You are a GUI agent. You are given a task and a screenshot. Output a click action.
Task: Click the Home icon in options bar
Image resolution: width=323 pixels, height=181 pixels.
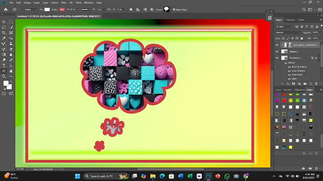tap(6, 9)
